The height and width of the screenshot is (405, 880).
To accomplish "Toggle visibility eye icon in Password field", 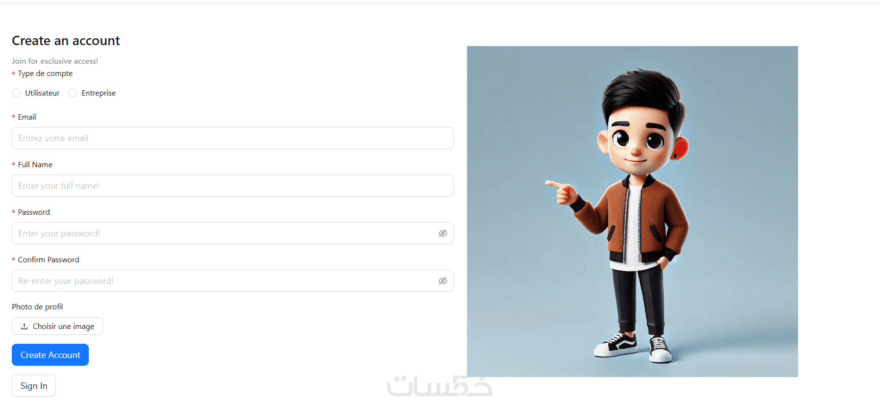I will coord(443,233).
